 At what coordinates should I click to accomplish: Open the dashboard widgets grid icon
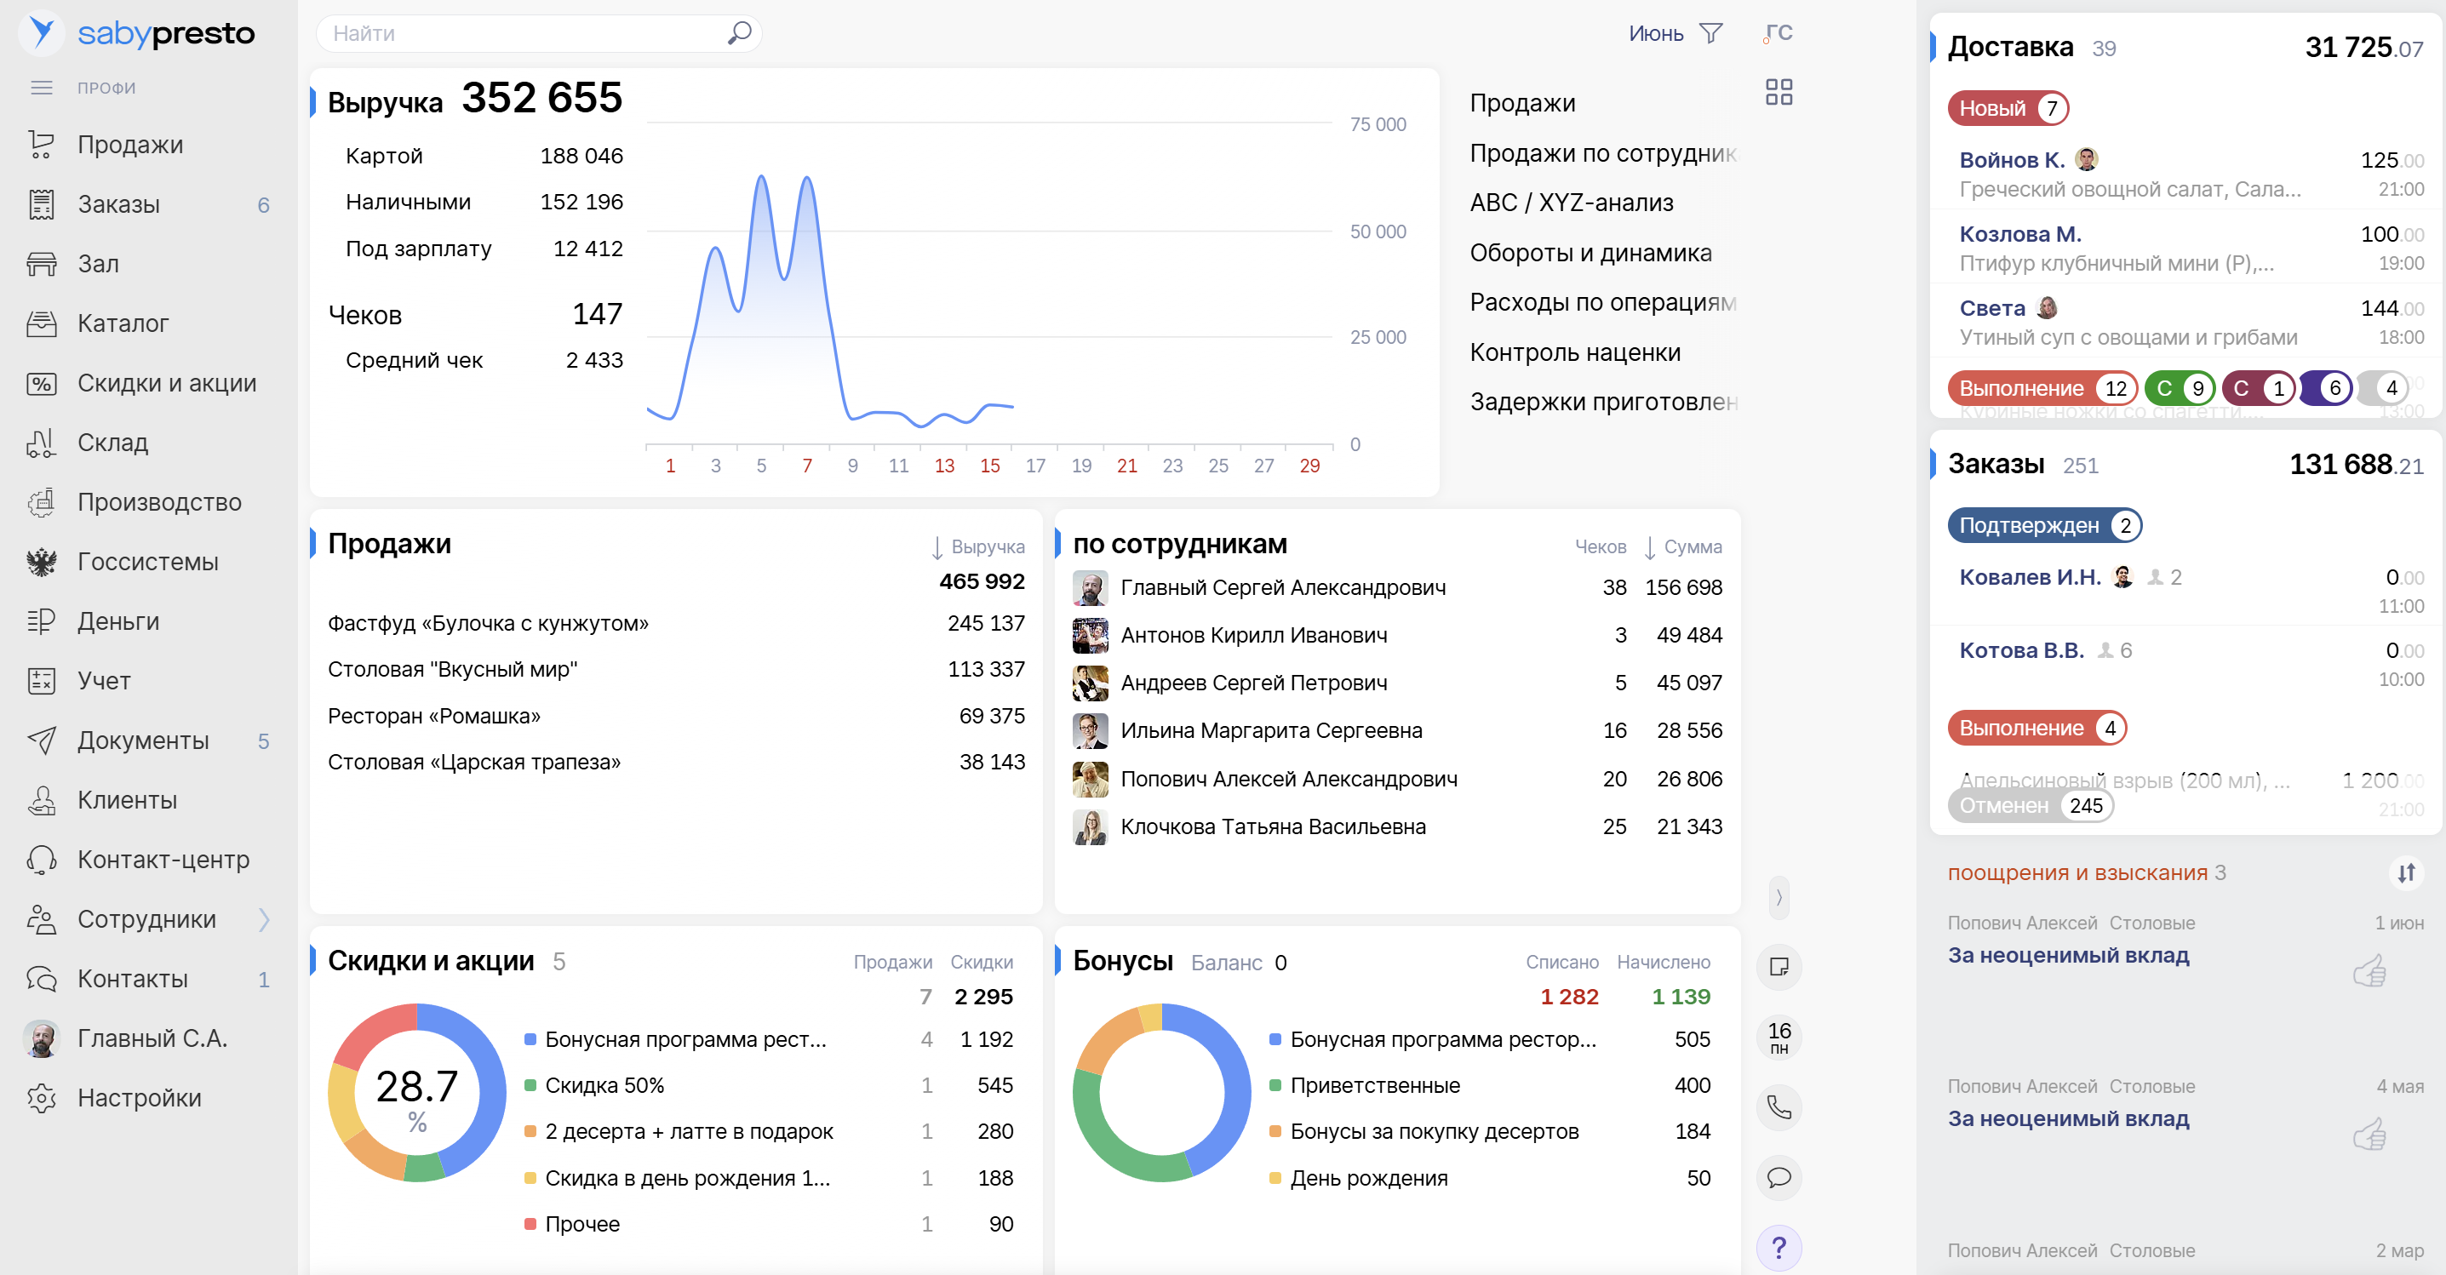tap(1779, 91)
